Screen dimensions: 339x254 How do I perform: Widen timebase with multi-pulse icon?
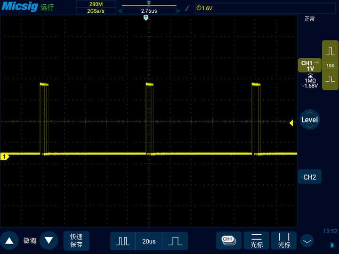123,241
